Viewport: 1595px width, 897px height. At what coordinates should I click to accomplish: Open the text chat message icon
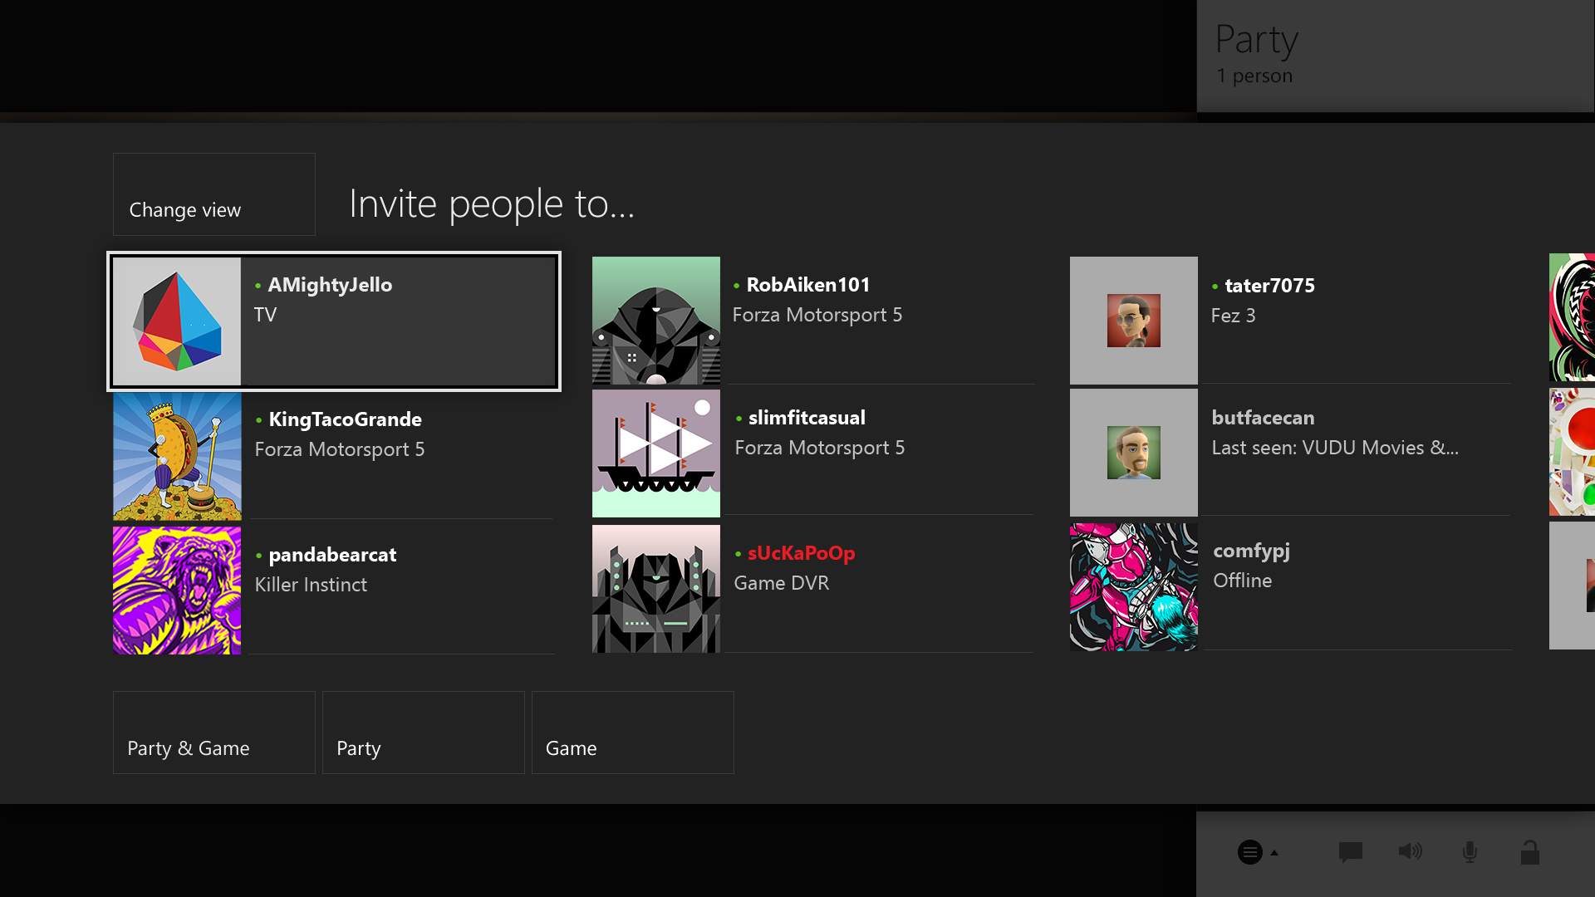pyautogui.click(x=1350, y=851)
